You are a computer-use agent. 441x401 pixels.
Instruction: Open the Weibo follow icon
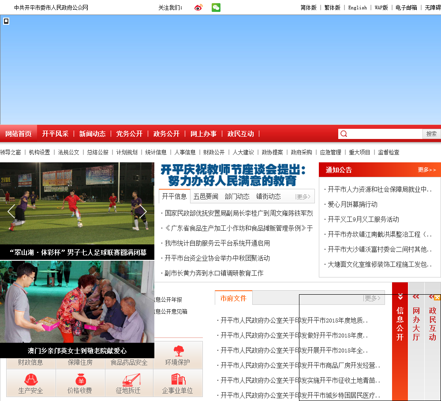coord(198,7)
